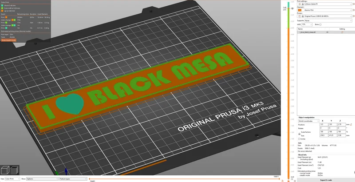Open the World coordinates dropdown
Image resolution: width=355 pixels, height=182 pixels.
(308, 121)
